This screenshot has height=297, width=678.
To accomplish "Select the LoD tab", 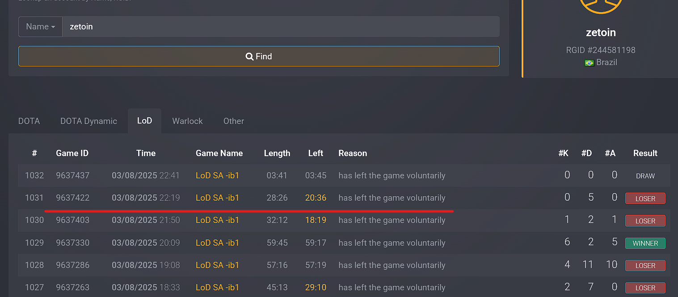I will [x=144, y=121].
